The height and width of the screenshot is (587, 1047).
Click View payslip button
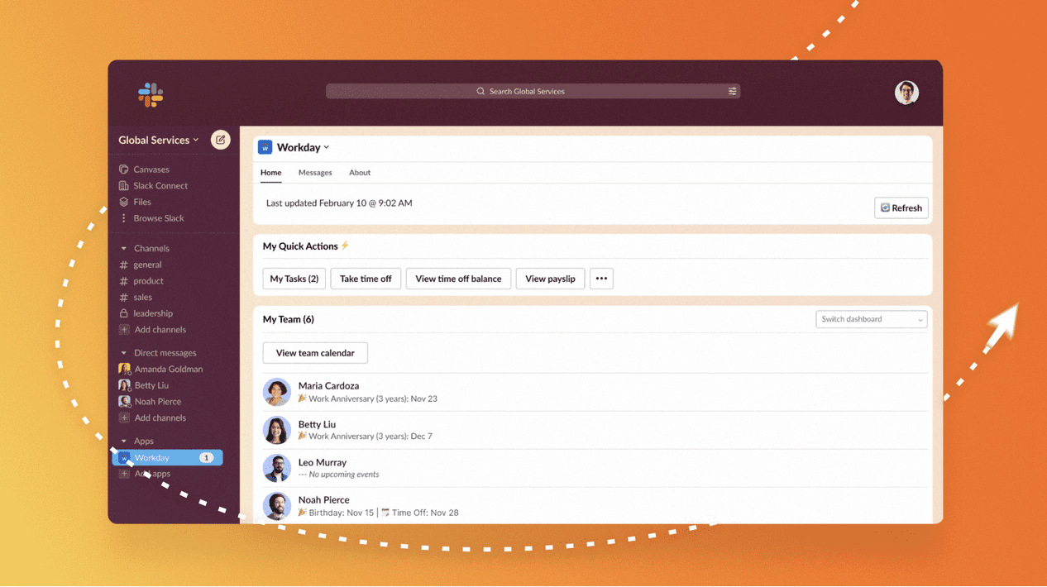click(x=550, y=279)
